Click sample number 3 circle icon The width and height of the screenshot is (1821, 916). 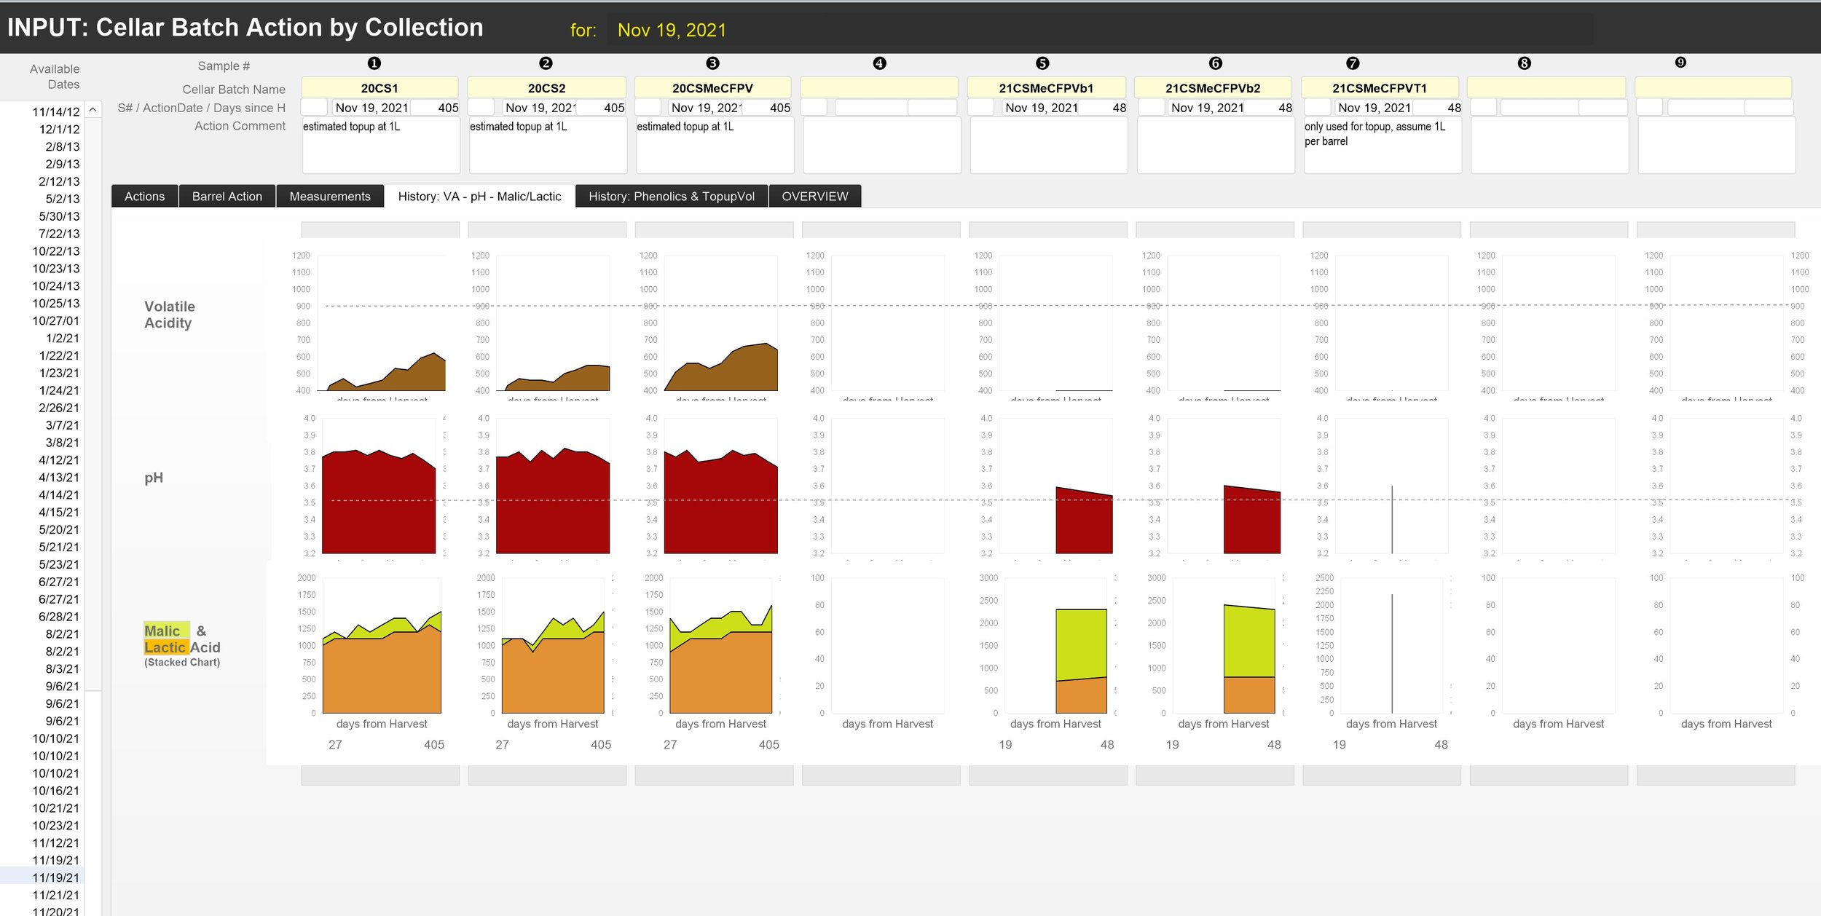pos(712,63)
